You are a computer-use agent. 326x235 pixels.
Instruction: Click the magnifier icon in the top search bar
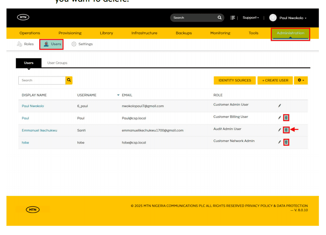(x=219, y=18)
